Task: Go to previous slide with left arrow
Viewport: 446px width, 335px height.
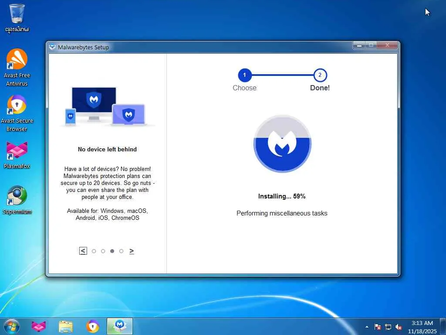Action: pyautogui.click(x=83, y=251)
